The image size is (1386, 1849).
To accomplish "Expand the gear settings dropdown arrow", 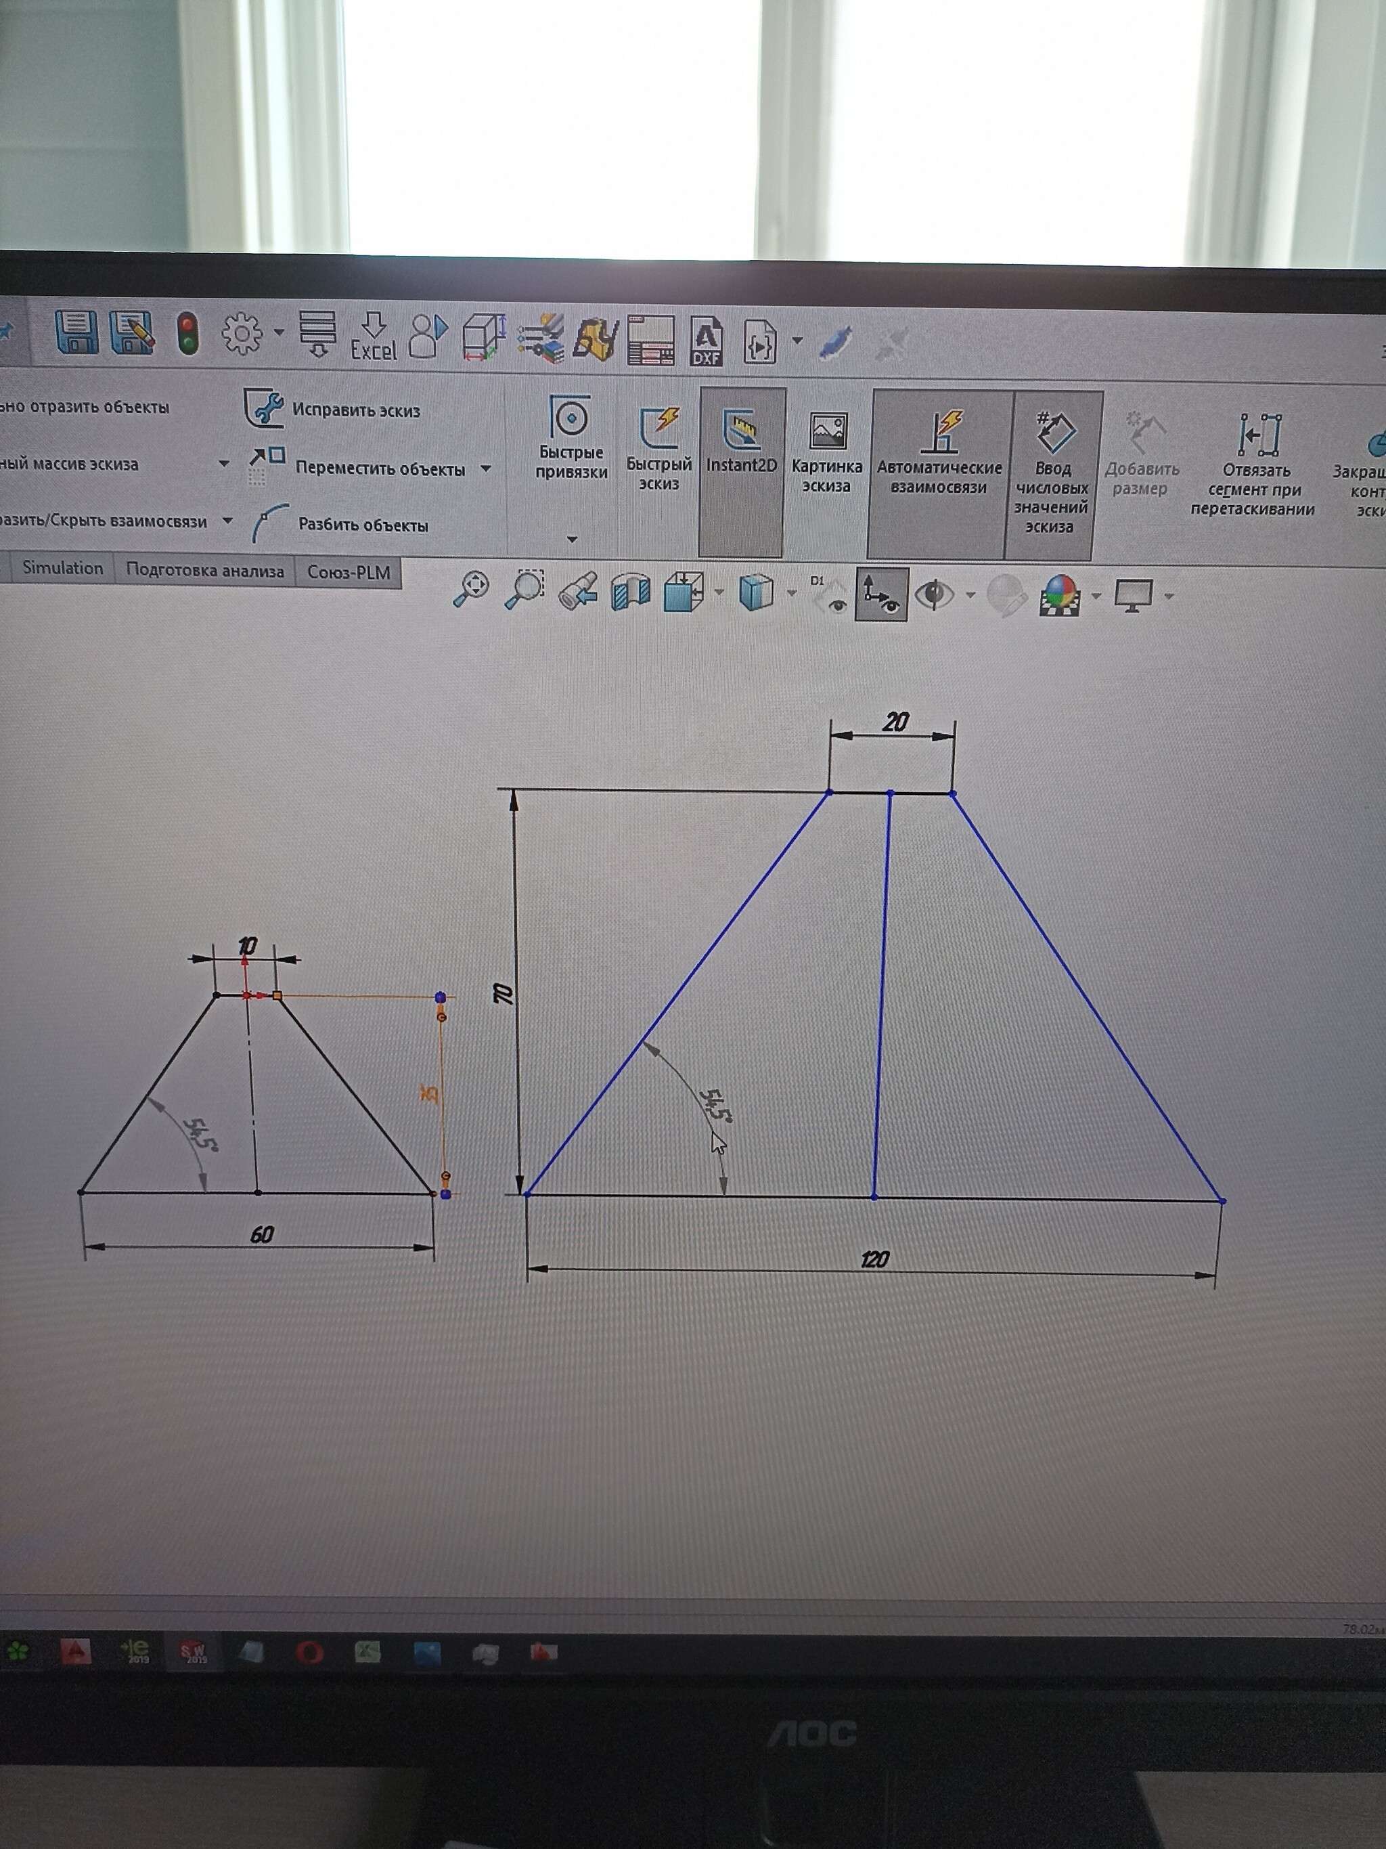I will (x=279, y=334).
